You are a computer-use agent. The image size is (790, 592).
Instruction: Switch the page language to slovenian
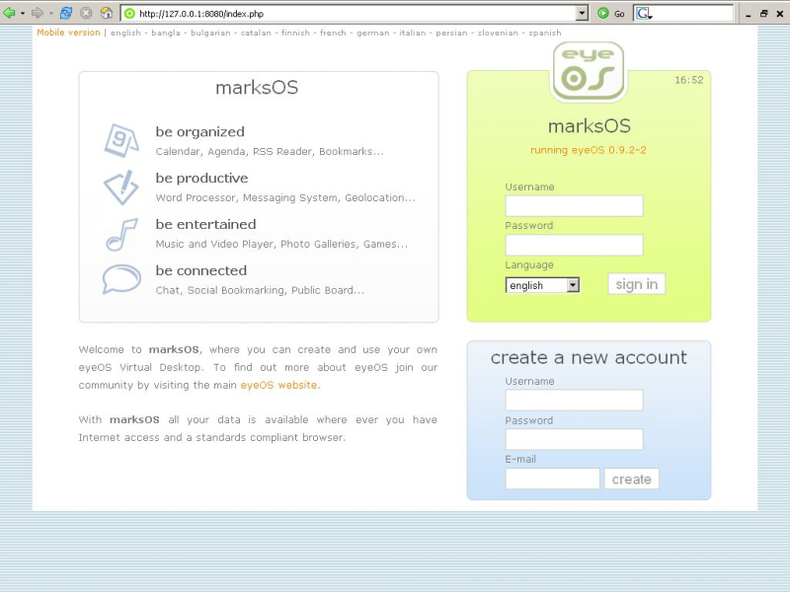tap(498, 33)
